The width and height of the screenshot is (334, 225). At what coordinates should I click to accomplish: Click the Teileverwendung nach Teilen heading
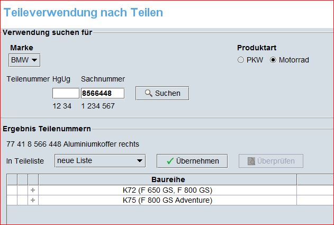click(82, 12)
